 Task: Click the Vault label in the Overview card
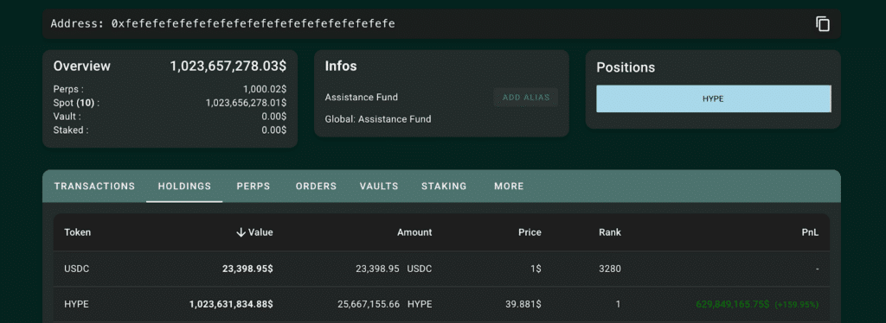point(67,116)
